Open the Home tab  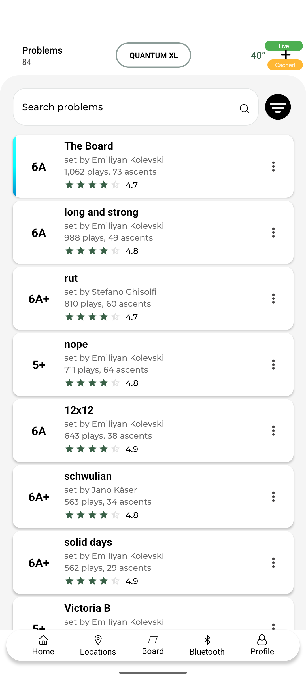[x=43, y=645]
